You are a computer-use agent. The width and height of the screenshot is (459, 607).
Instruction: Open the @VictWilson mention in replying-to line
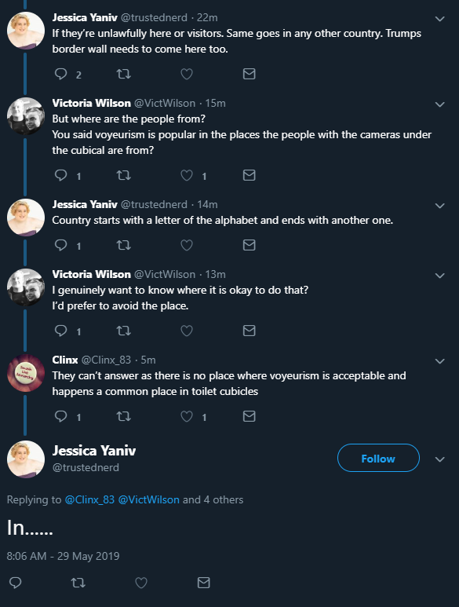click(x=149, y=499)
